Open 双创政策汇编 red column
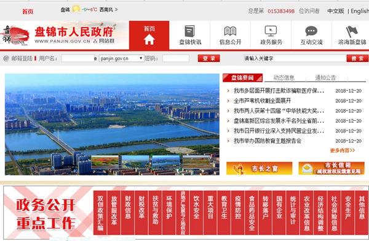Viewport: 369px width, 241px height. 100,213
